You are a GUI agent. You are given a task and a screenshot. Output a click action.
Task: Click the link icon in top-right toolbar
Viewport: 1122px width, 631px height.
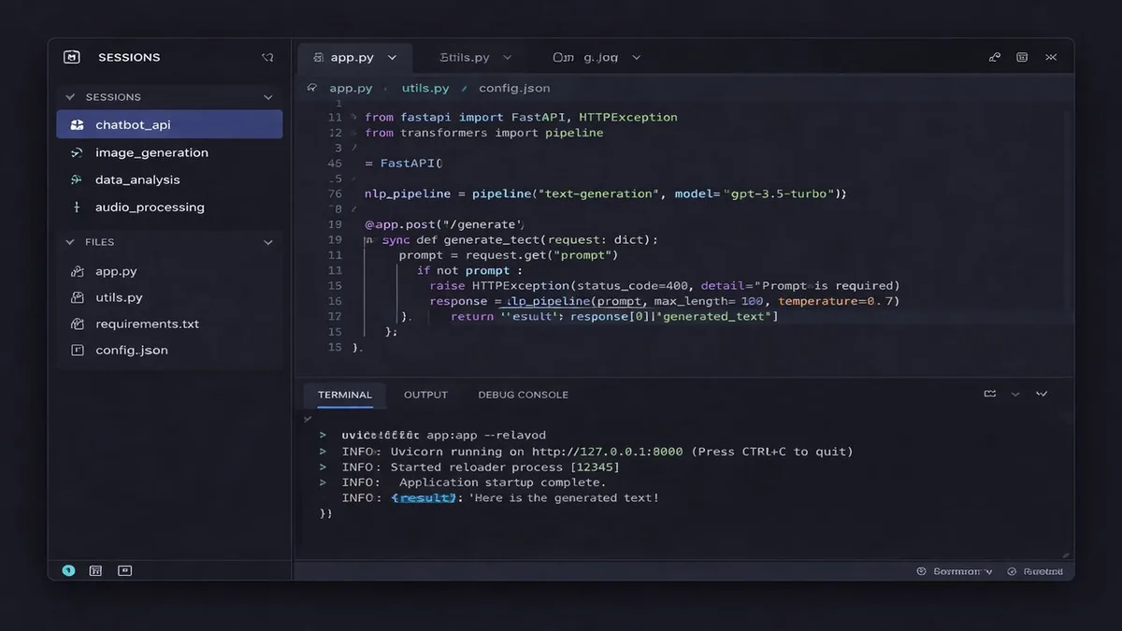pyautogui.click(x=995, y=57)
